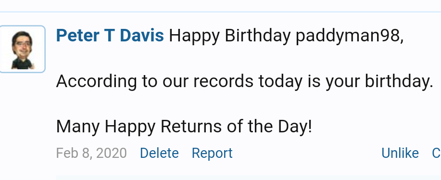Click the 'Many Happy Returns of the Day!' line
The width and height of the screenshot is (441, 180).
pyautogui.click(x=184, y=127)
